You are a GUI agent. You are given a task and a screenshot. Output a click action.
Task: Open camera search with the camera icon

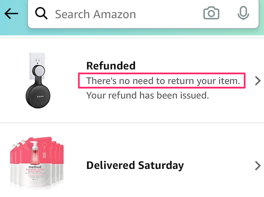[x=211, y=13]
